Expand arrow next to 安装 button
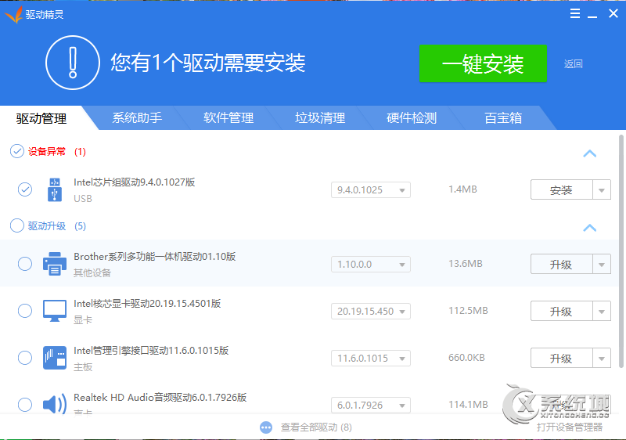The width and height of the screenshot is (626, 440). pyautogui.click(x=602, y=190)
